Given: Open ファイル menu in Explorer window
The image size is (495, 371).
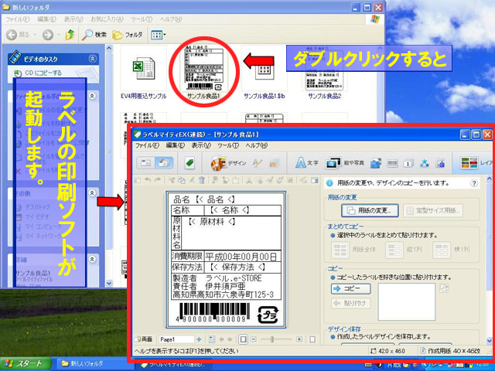Looking at the screenshot, I should coord(17,19).
